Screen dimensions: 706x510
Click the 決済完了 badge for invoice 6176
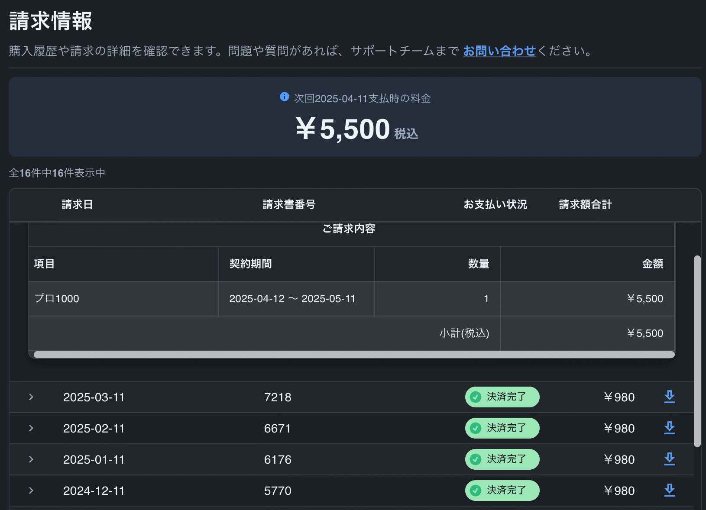[x=502, y=459]
